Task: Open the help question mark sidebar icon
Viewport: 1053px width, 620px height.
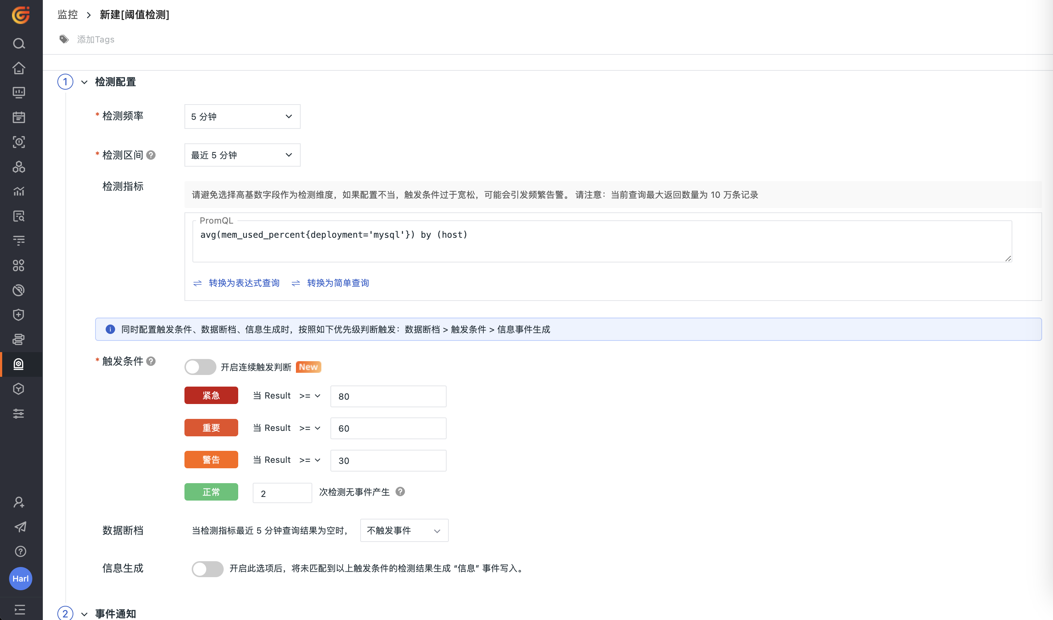Action: pyautogui.click(x=20, y=551)
